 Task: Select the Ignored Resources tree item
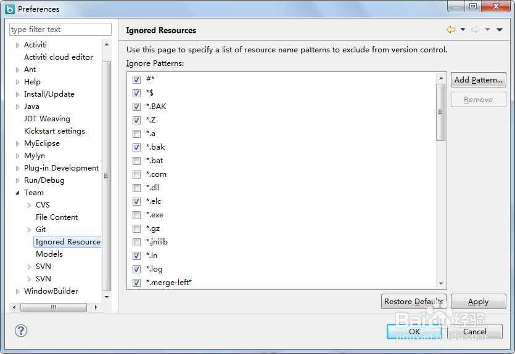(67, 242)
